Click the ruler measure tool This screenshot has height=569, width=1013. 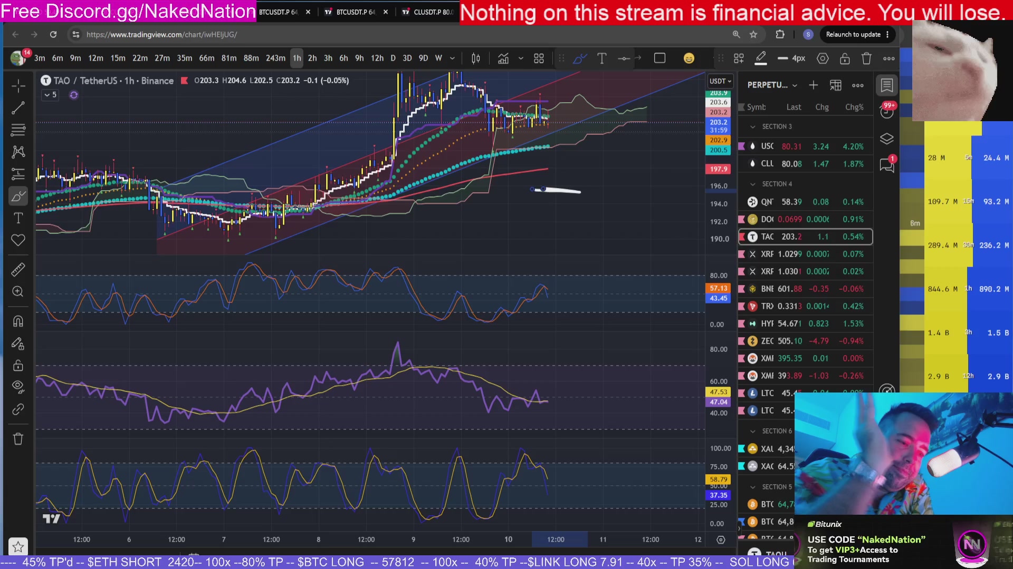coord(18,270)
